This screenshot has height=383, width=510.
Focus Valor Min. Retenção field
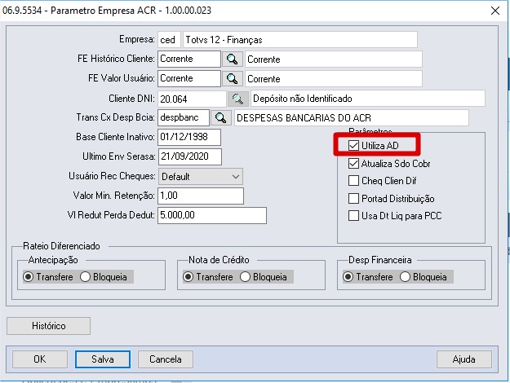201,196
